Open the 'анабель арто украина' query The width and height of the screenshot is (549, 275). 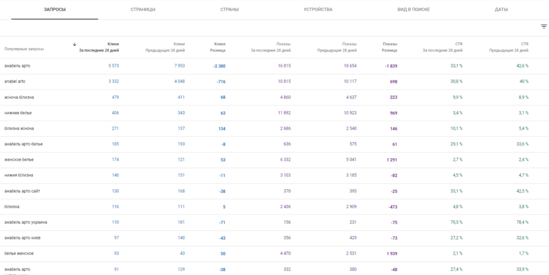click(x=27, y=222)
